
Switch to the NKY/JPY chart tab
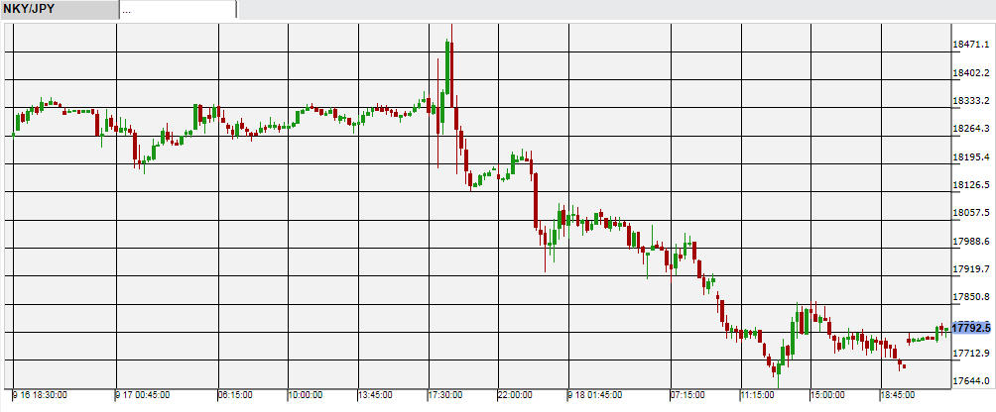point(60,9)
